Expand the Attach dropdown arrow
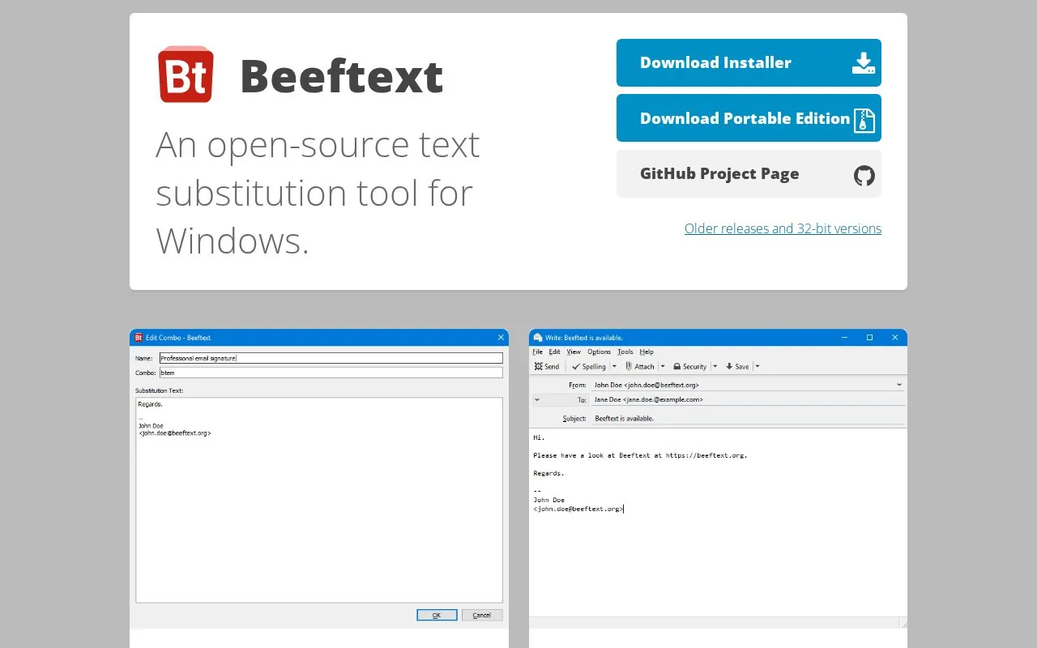This screenshot has width=1037, height=648. coord(663,366)
